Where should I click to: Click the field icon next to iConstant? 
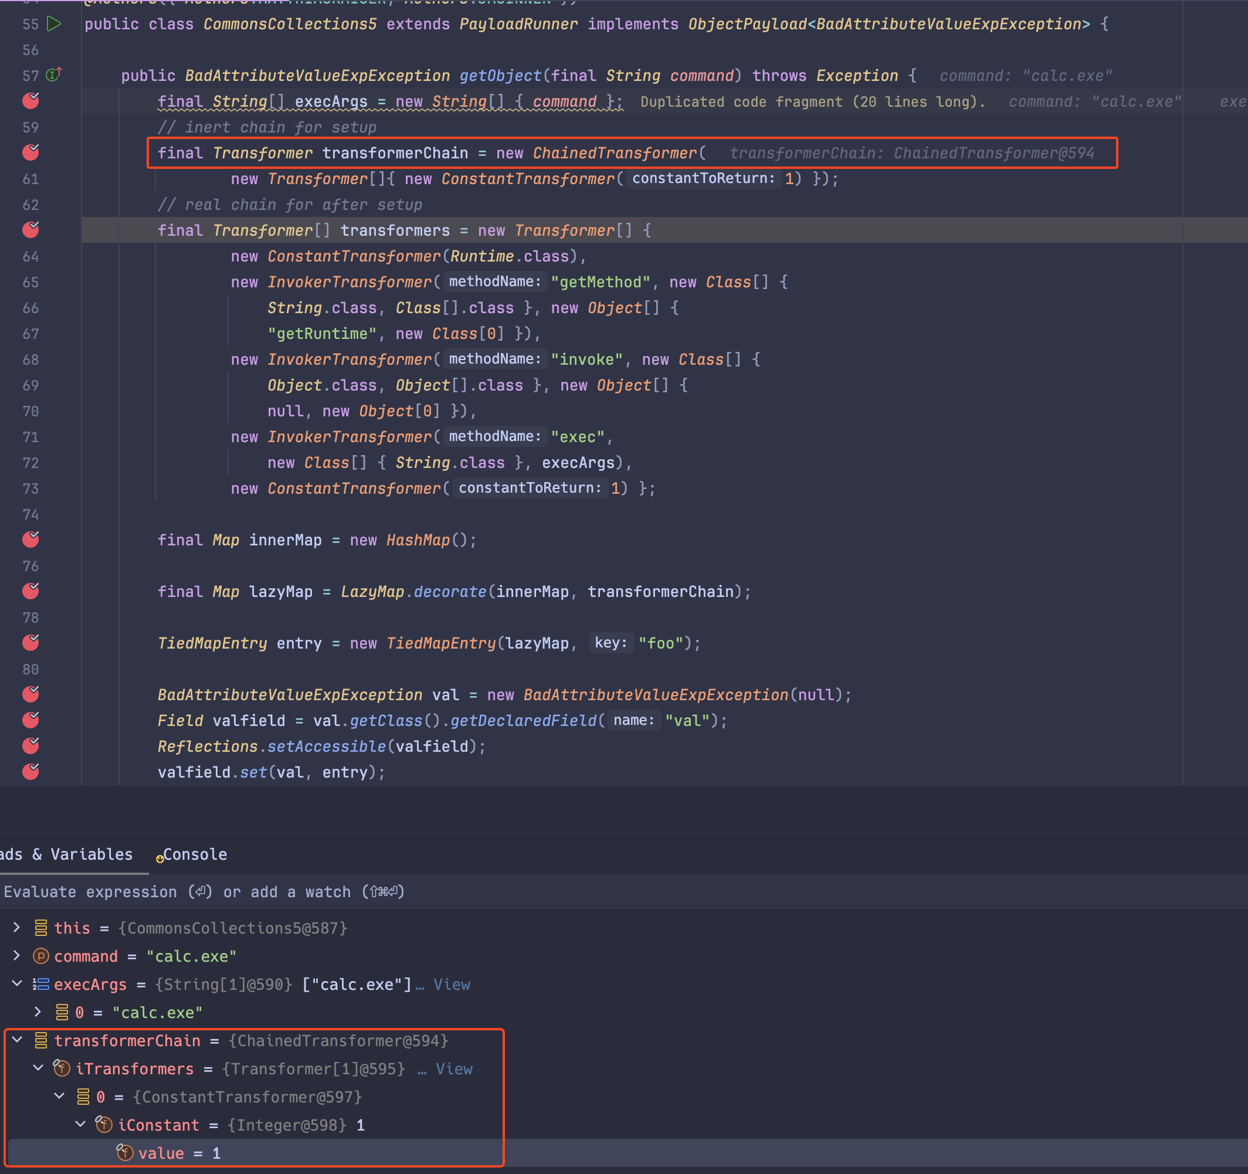click(104, 1125)
